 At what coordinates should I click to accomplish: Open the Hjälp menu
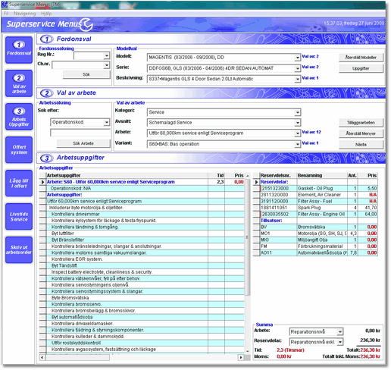[x=46, y=14]
